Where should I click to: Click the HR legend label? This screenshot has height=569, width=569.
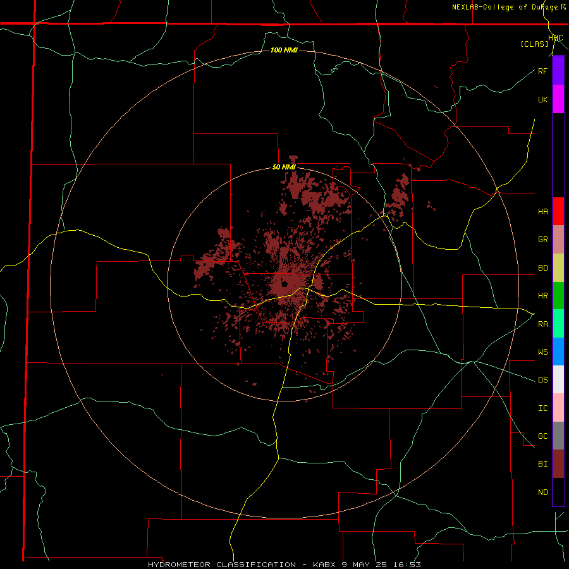click(542, 296)
